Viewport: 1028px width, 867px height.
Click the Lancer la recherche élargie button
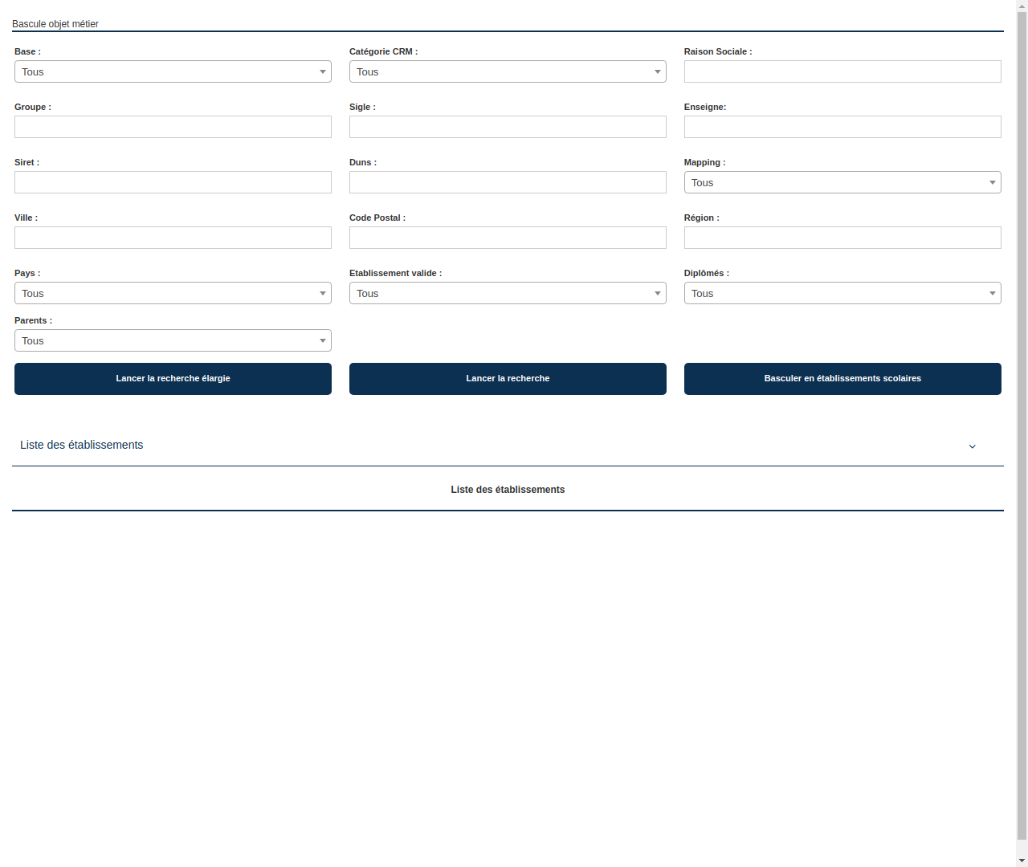173,378
